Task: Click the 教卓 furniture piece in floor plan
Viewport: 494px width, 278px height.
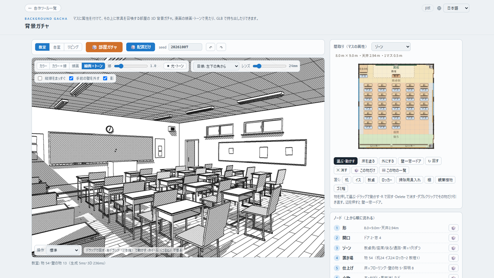Action: click(x=396, y=76)
